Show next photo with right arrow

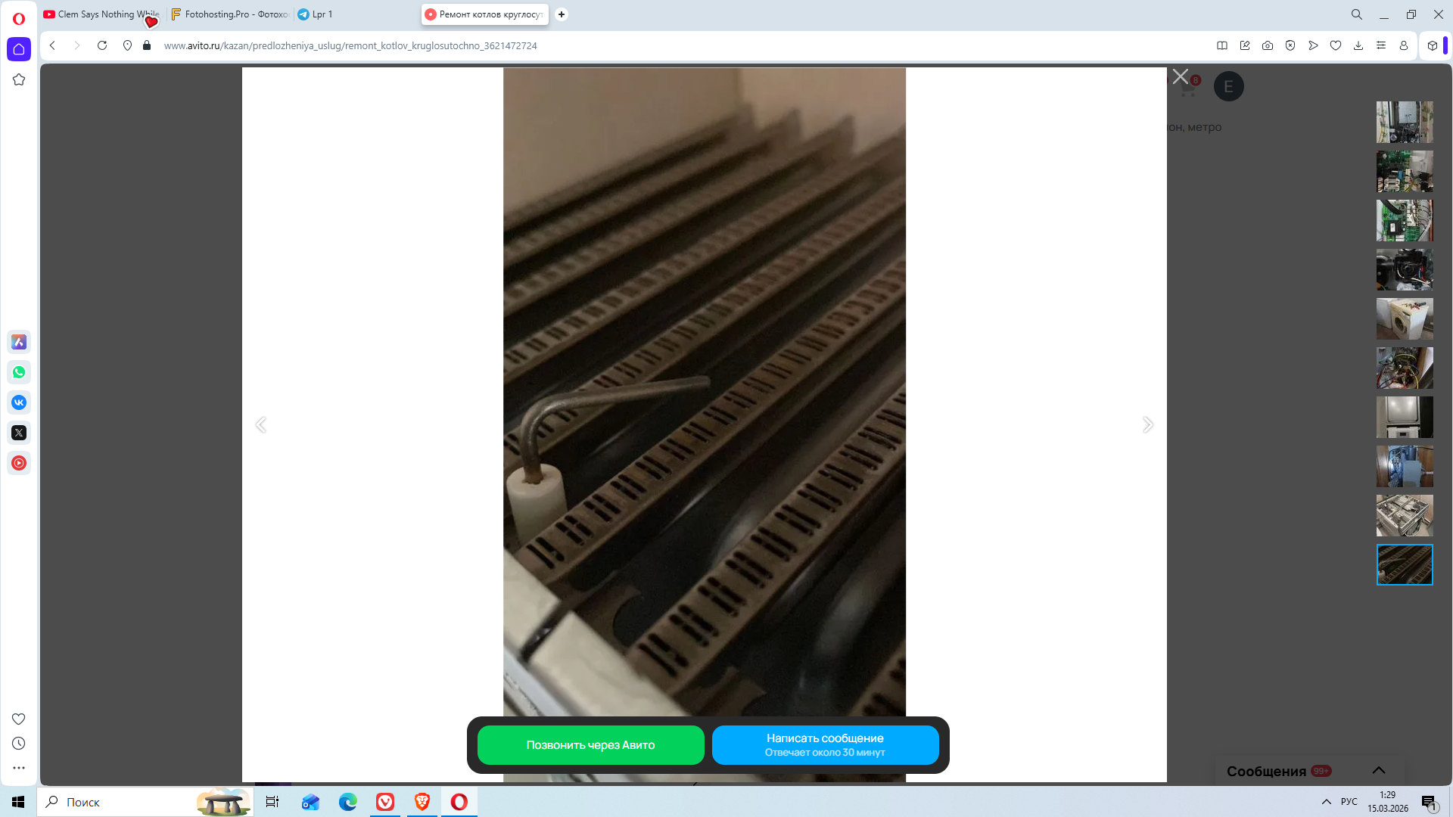[x=1148, y=425]
